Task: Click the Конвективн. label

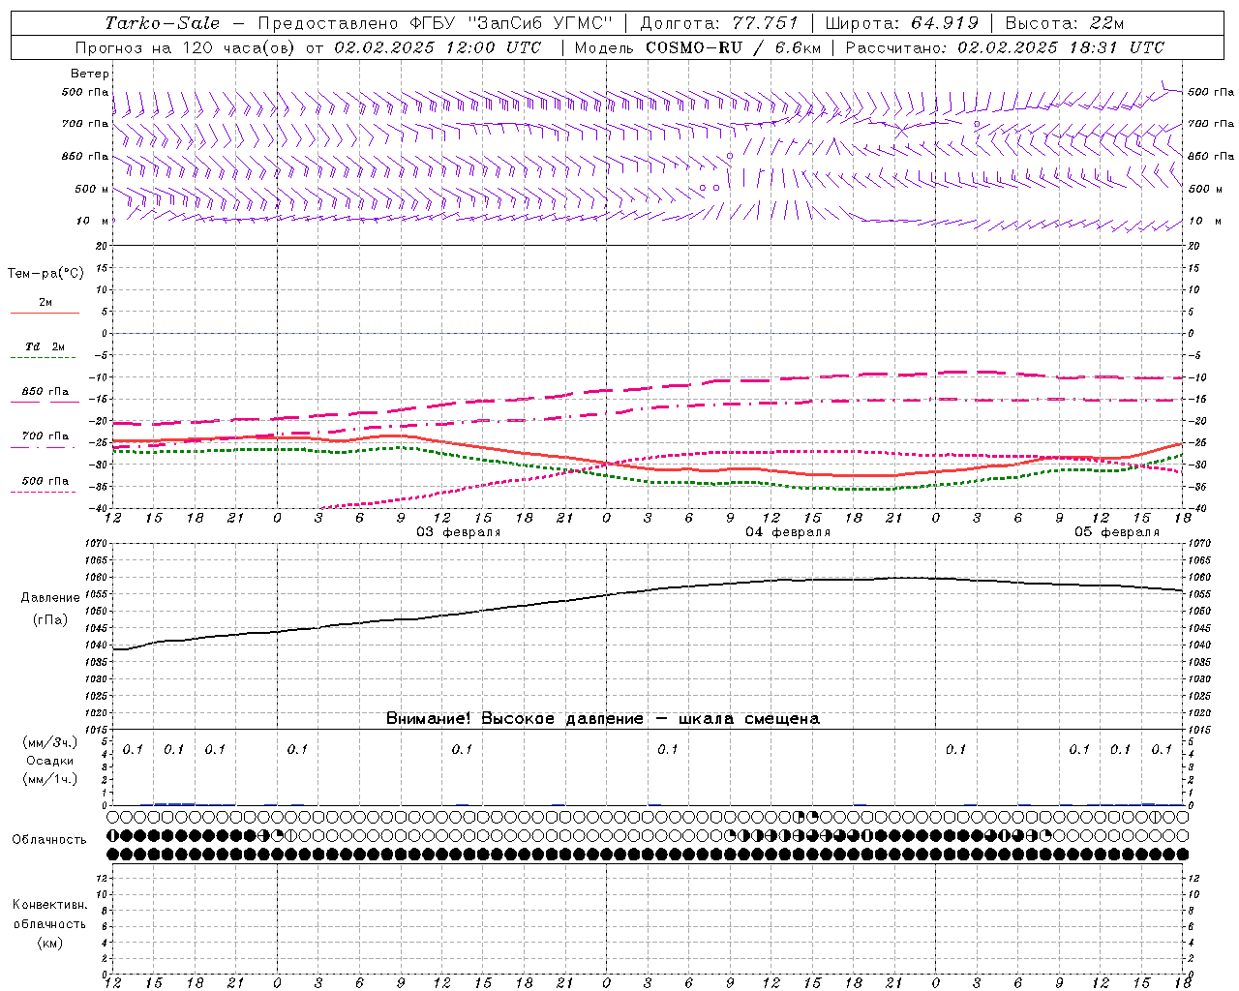Action: [49, 905]
